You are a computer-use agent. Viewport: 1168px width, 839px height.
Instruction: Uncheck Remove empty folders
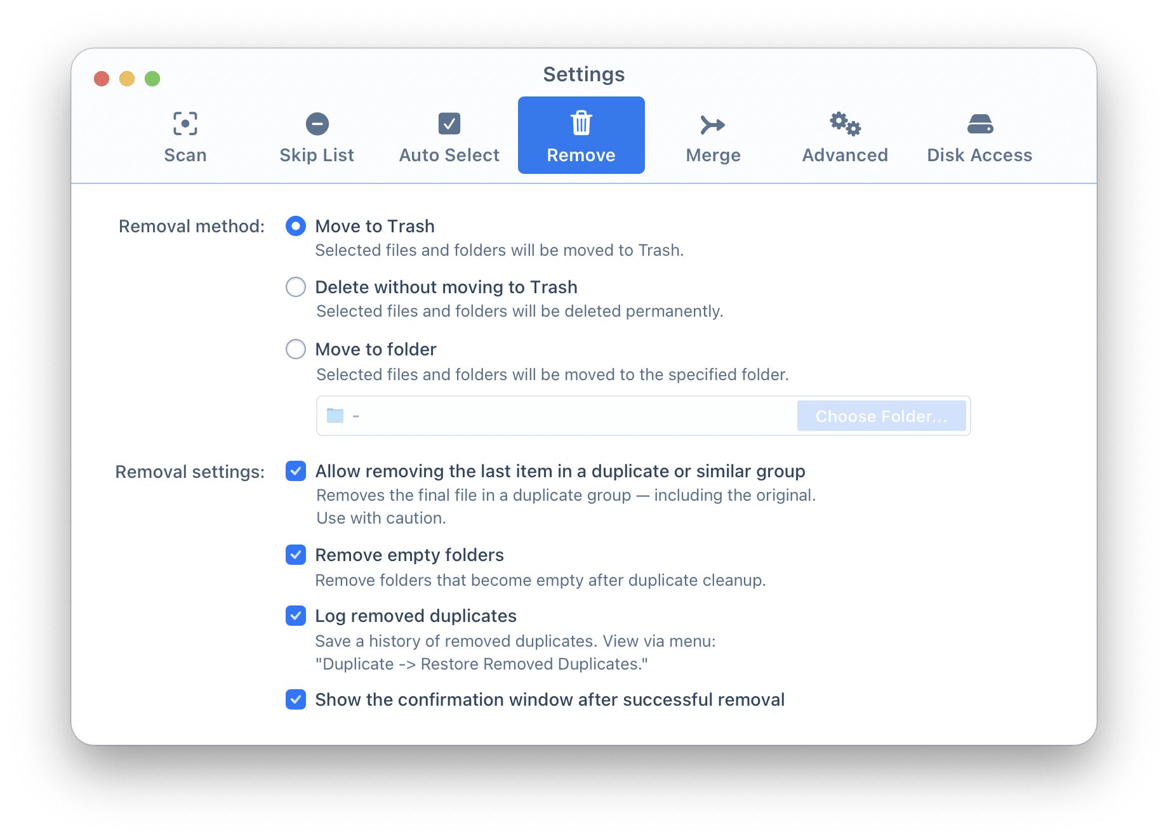point(296,555)
